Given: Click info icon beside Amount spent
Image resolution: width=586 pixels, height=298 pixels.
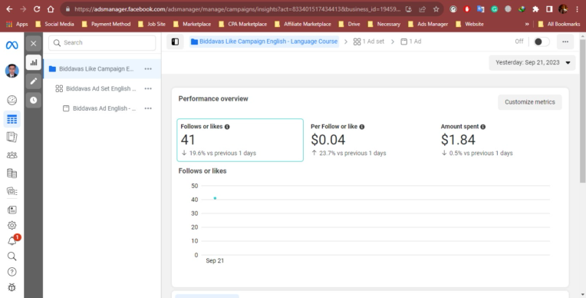Looking at the screenshot, I should [483, 127].
